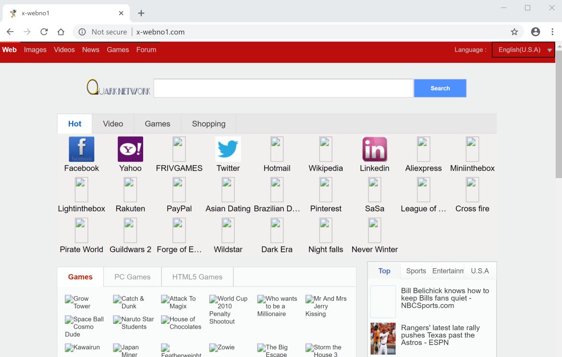562x357 pixels.
Task: Click the Yahoo shortcut icon
Action: coord(130,149)
